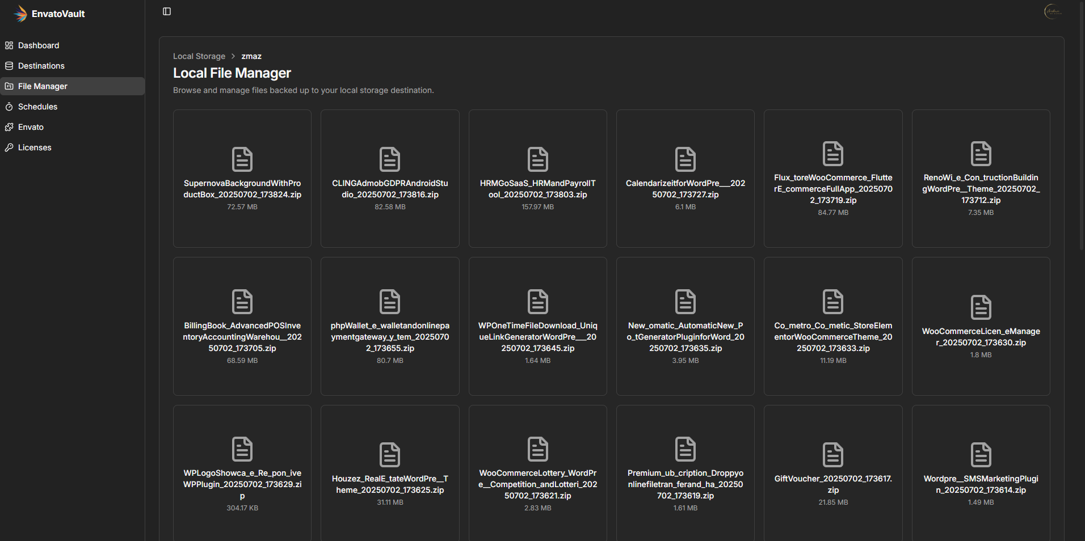Viewport: 1085px width, 541px height.
Task: Select filename CalendarizeitforWordPre___20250702_173727.zip
Action: tap(686, 189)
